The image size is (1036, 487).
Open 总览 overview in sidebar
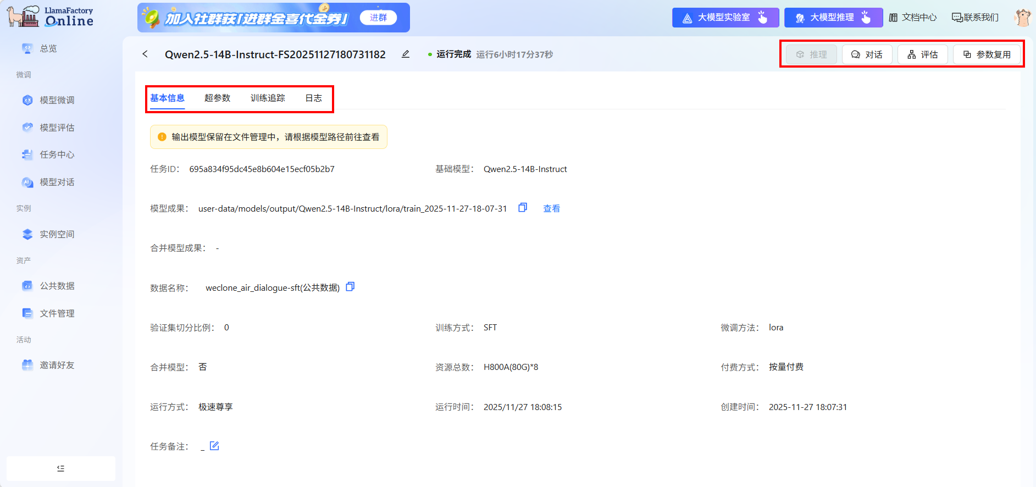48,48
